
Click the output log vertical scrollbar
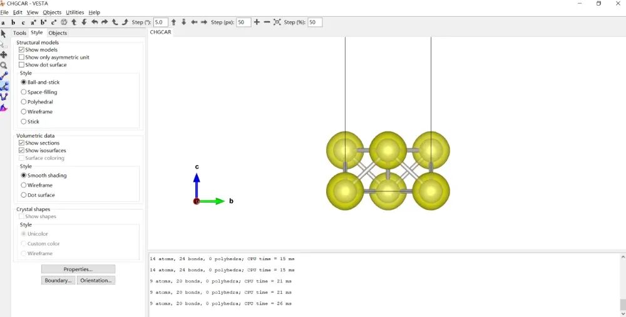[x=623, y=285]
